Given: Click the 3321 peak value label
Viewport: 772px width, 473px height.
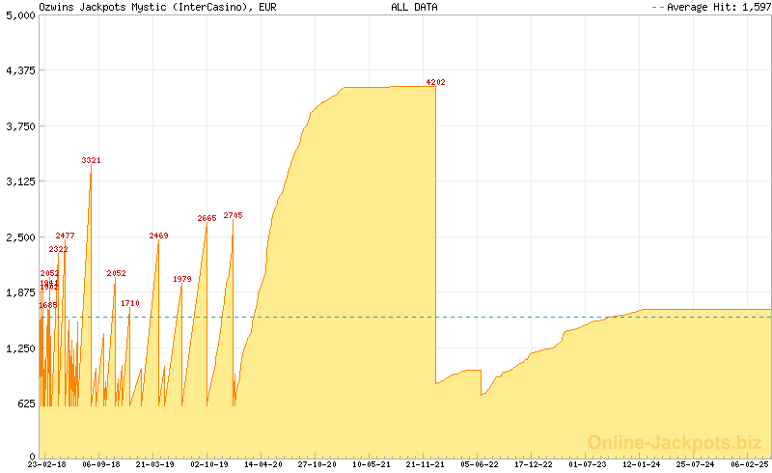Looking at the screenshot, I should [x=91, y=160].
